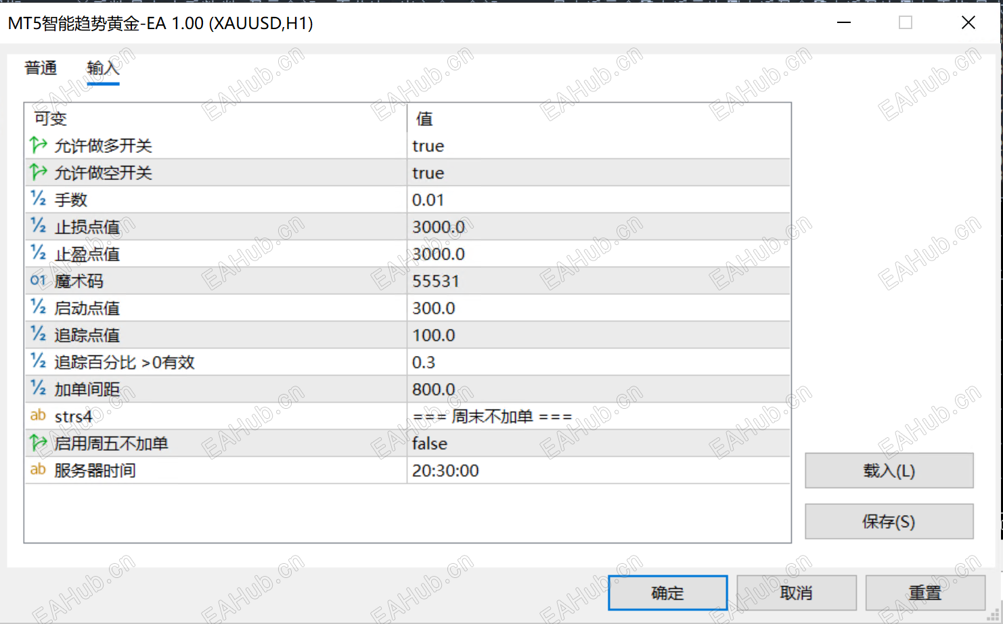Click the green arrow icon beside 允许做多开关

[x=38, y=145]
